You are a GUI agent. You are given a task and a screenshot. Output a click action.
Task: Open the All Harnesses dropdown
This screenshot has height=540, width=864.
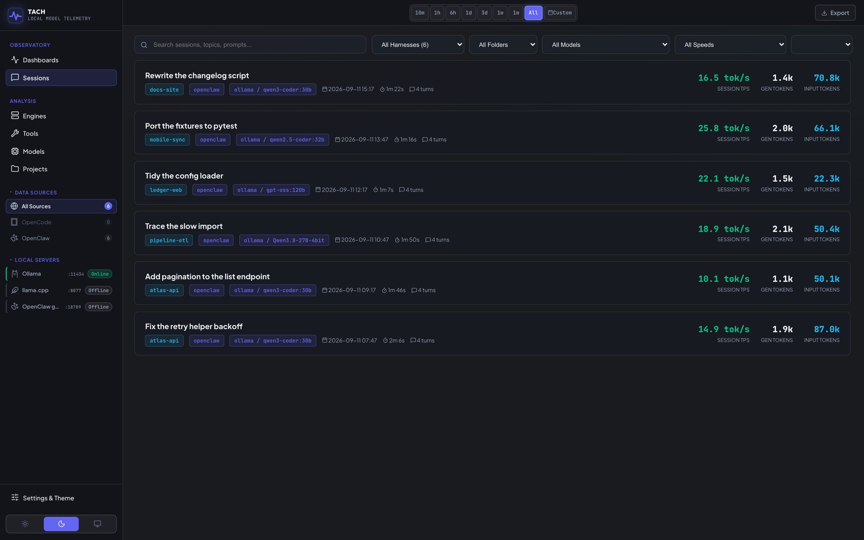click(x=418, y=45)
